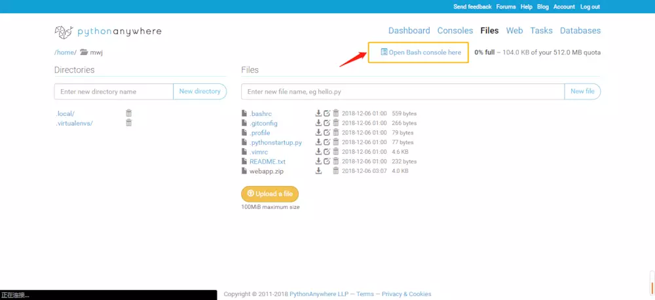Open the .bashrc file link
655x300 pixels.
click(x=261, y=114)
